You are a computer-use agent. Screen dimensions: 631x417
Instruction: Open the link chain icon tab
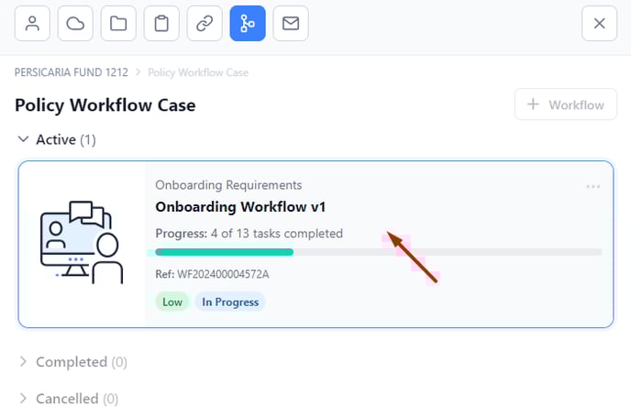[205, 23]
